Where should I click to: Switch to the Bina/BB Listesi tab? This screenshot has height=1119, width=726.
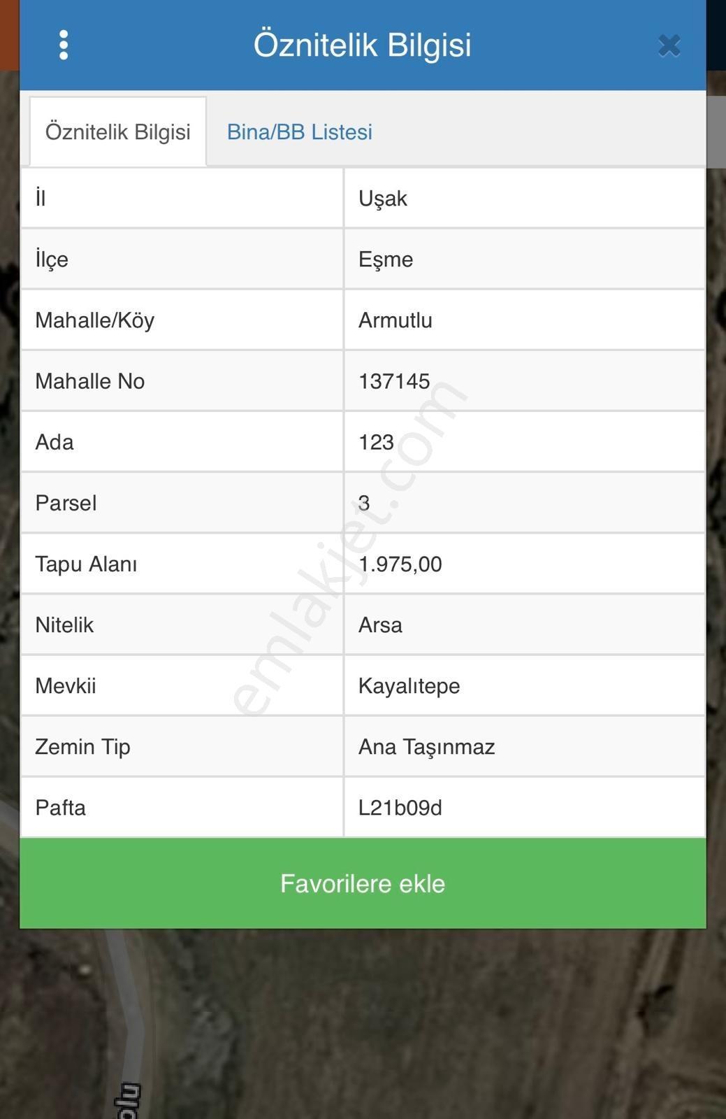(x=300, y=131)
